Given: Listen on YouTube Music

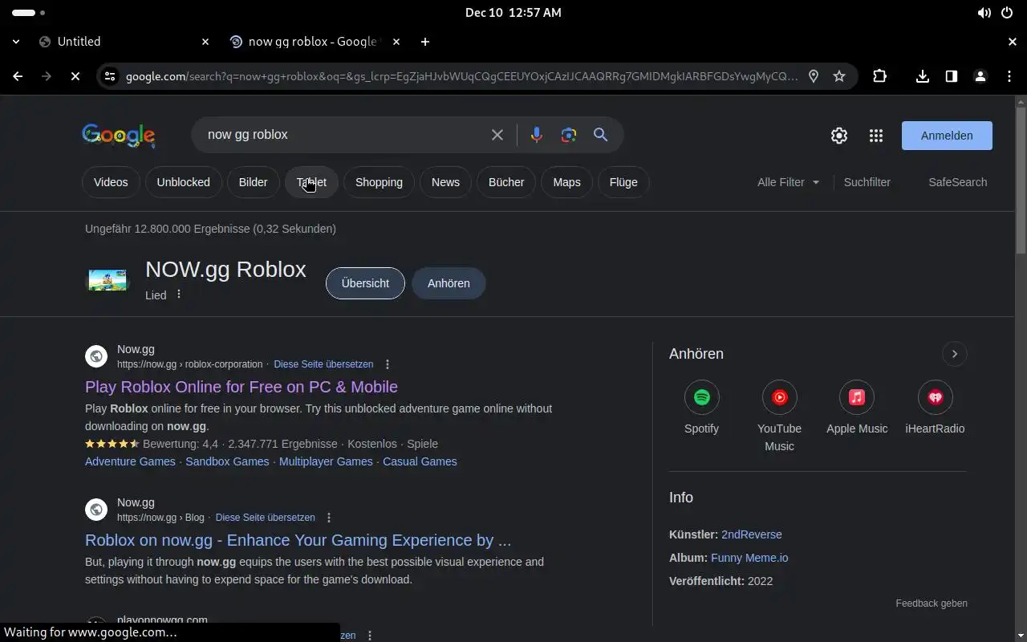Looking at the screenshot, I should (x=779, y=416).
